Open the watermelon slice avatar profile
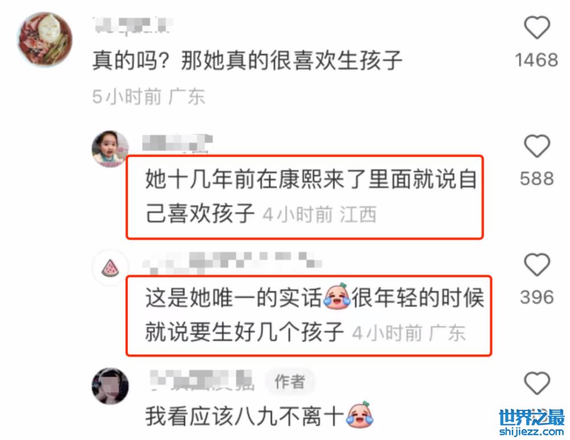 pyautogui.click(x=110, y=268)
